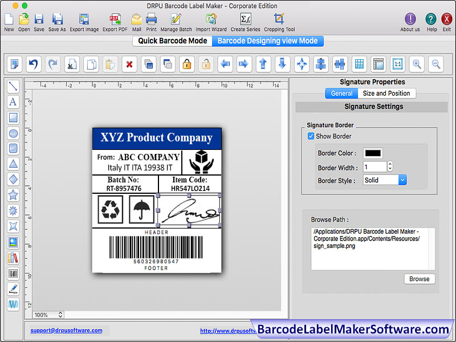Image resolution: width=456 pixels, height=342 pixels.
Task: Open Border Style Solid dropdown
Action: 385,180
